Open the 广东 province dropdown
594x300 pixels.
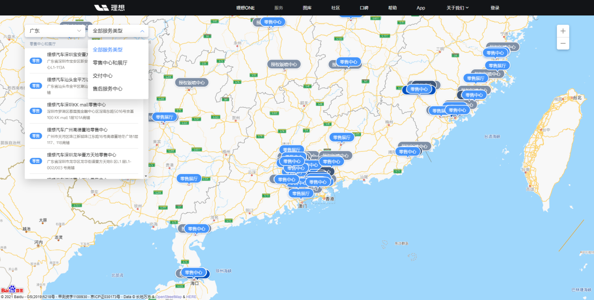[55, 31]
